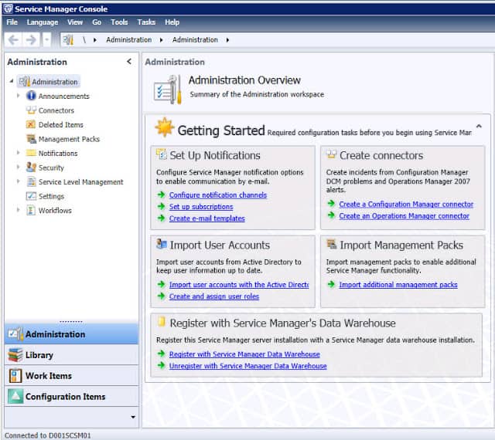The width and height of the screenshot is (495, 440).
Task: Open Register with Service Manager Data Warehouse link
Action: [x=244, y=354]
